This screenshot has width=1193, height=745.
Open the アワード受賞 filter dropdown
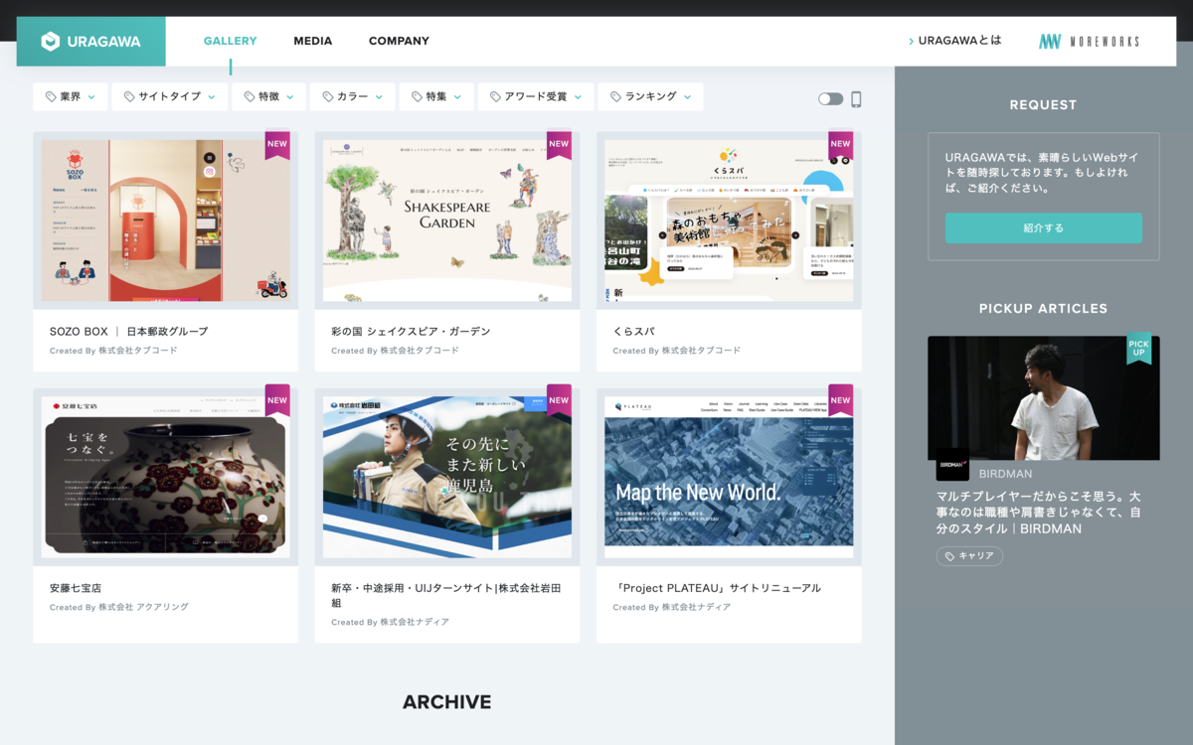coord(535,96)
